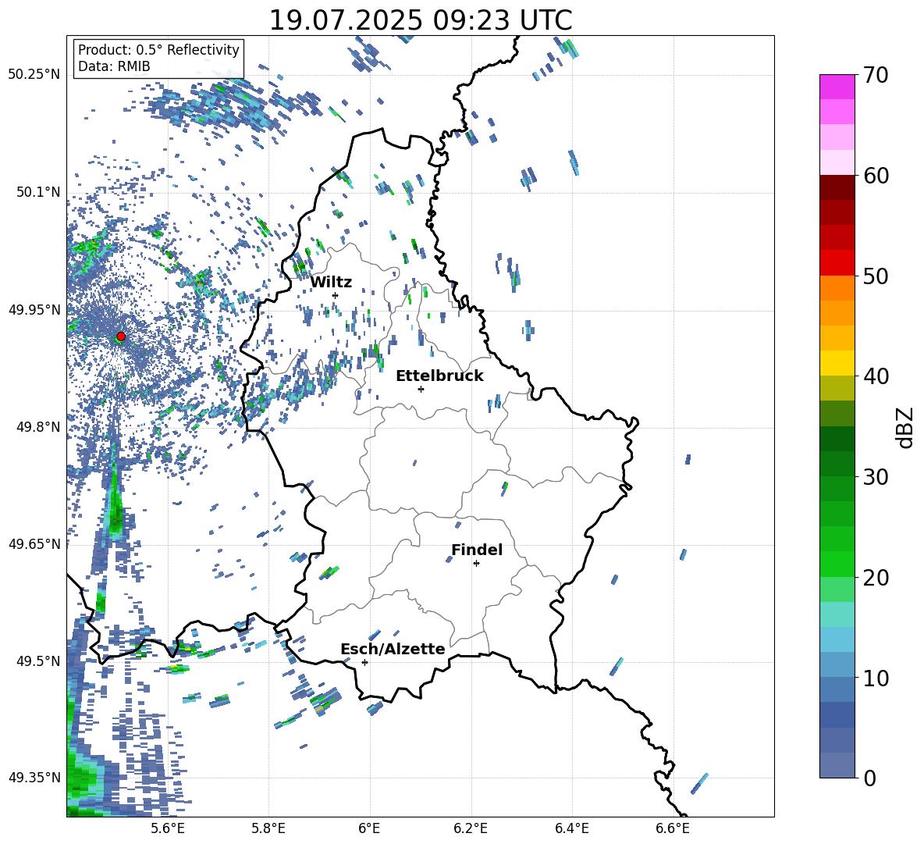Click the 49.65°N latitude tick label
The width and height of the screenshot is (924, 844).
coord(34,543)
